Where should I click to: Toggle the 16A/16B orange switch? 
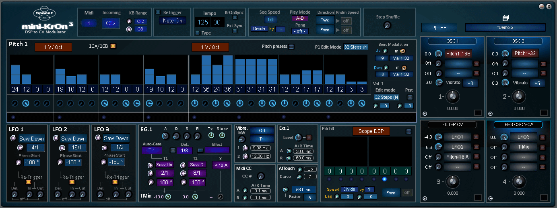[x=113, y=46]
